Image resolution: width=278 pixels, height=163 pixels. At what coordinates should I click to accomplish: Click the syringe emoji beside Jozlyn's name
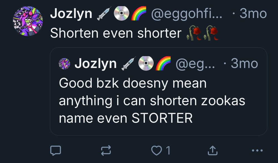click(104, 13)
